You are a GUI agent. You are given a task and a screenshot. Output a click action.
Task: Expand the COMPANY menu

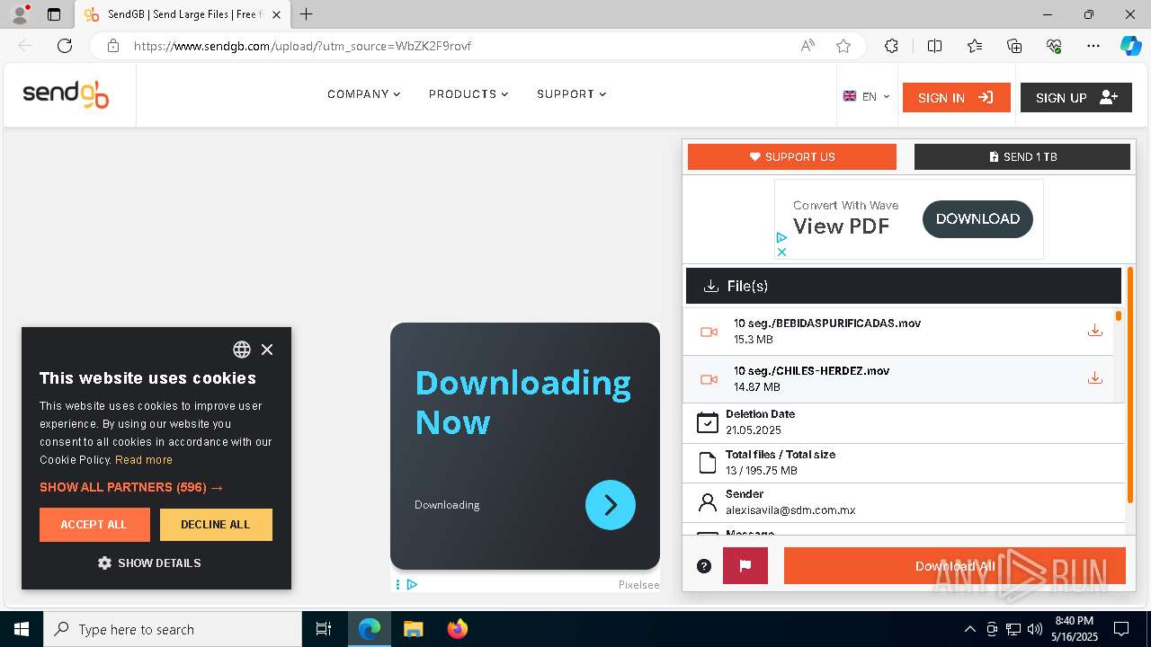(x=363, y=94)
